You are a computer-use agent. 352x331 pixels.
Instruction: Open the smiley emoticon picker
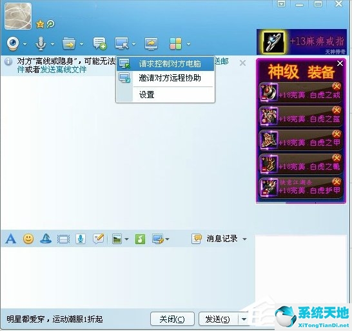28,239
